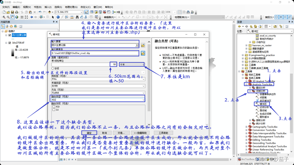
Task: Click the 确定 button in buffer dialog
Action: coord(89,133)
